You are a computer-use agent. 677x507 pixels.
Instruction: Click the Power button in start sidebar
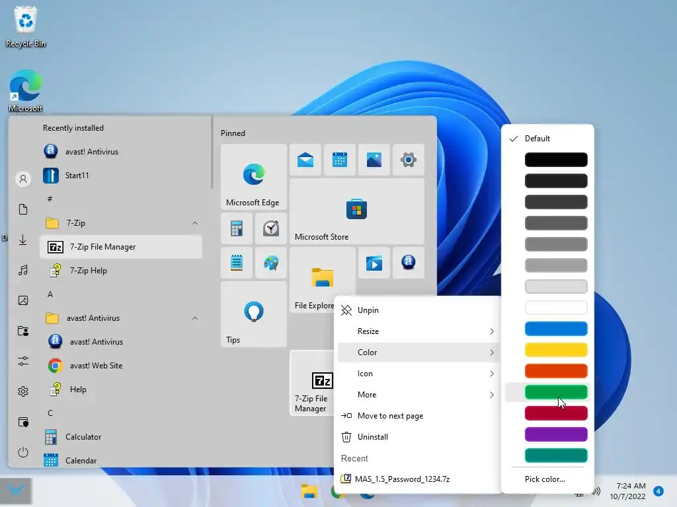point(23,452)
